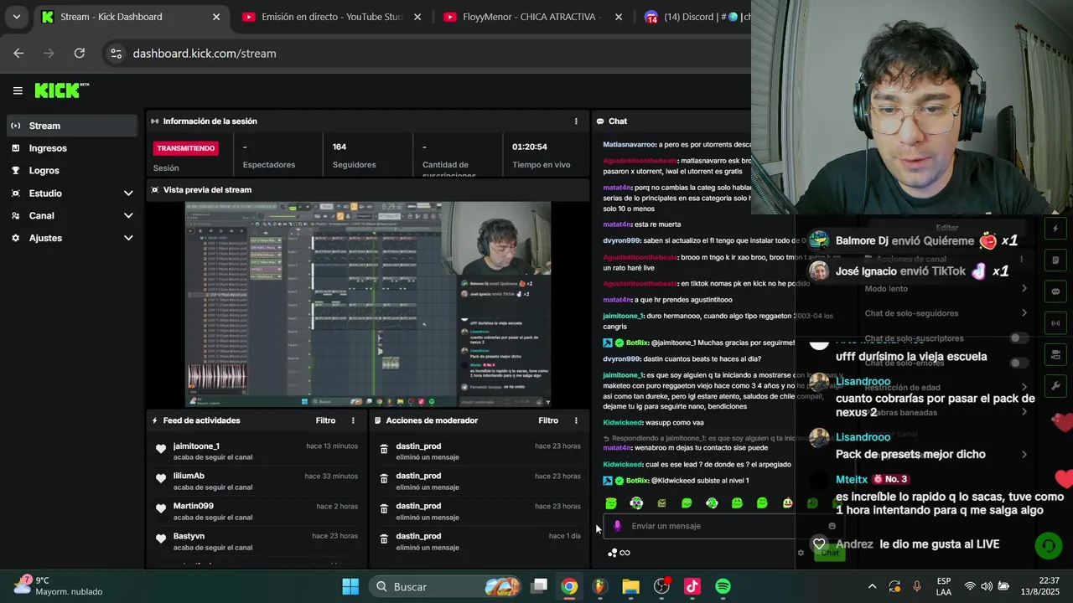Click purple microphone icon in message box
This screenshot has width=1073, height=603.
coord(618,526)
